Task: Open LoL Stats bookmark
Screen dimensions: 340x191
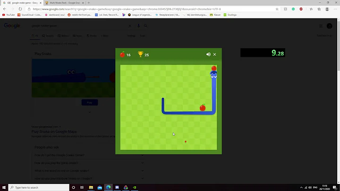Action: coord(107,15)
